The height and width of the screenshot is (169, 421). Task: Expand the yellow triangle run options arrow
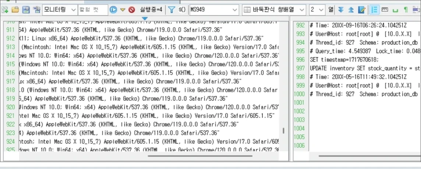click(x=123, y=10)
